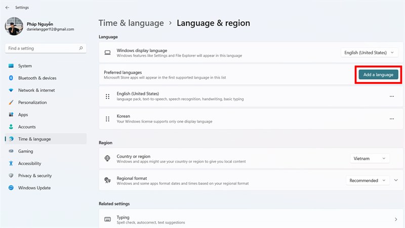Expand the Regional format section chevron

pos(396,180)
